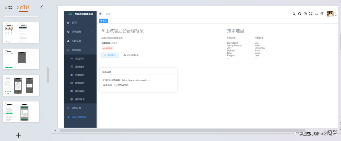Click the help question mark icon

[x=305, y=14]
